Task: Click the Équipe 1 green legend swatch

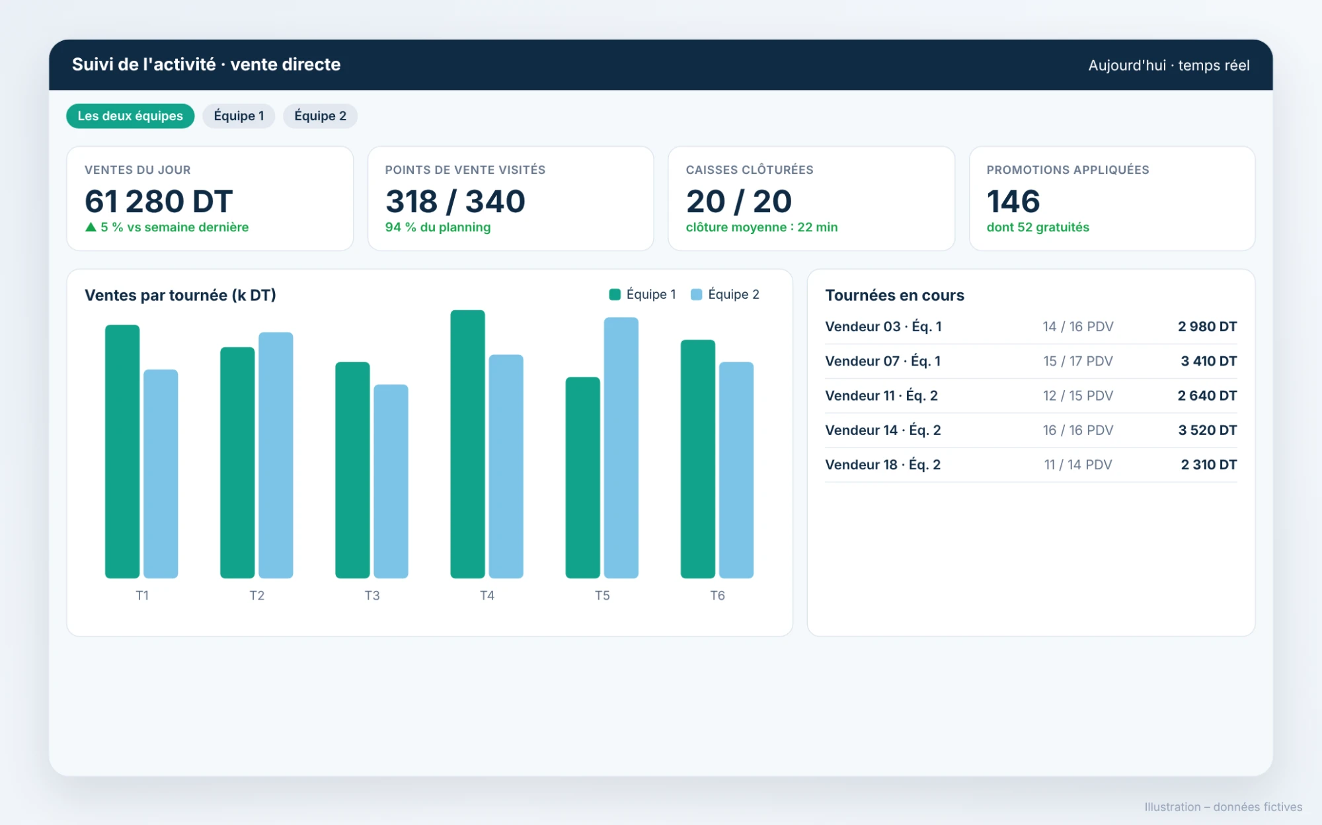Action: click(x=615, y=294)
